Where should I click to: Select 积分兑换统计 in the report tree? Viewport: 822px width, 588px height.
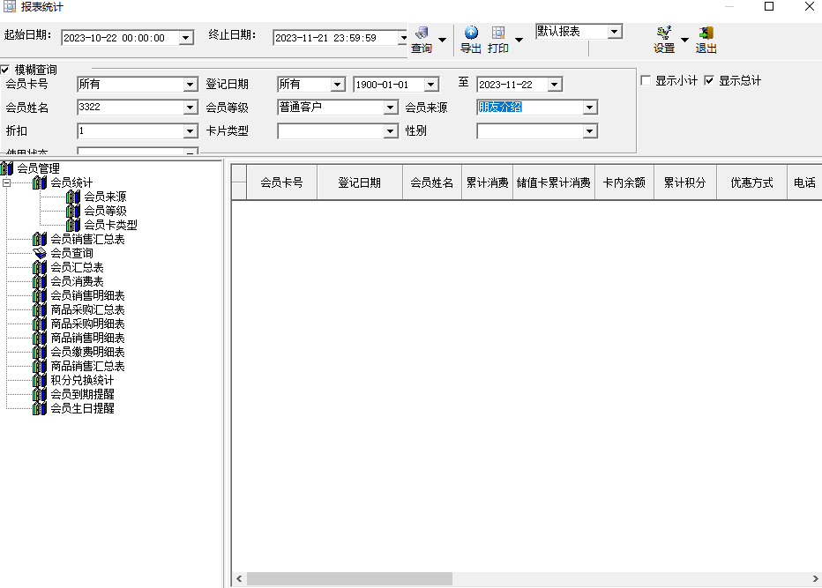[82, 380]
